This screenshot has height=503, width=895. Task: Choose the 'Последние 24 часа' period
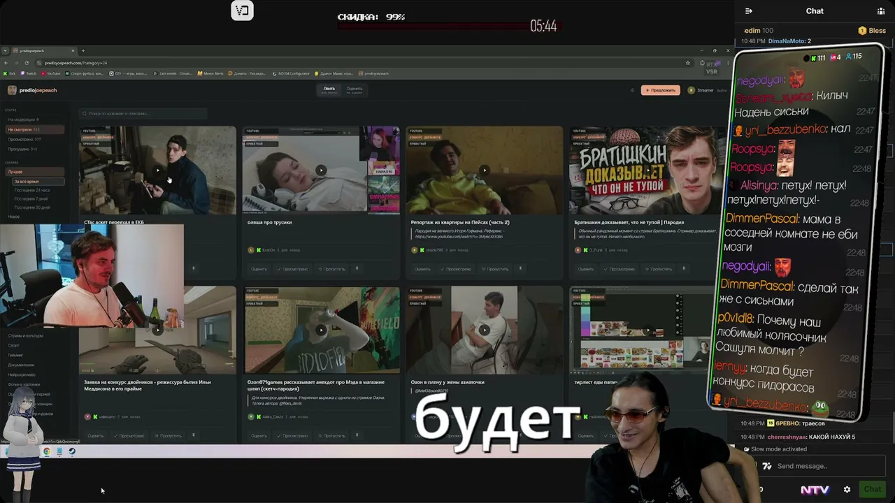point(32,190)
